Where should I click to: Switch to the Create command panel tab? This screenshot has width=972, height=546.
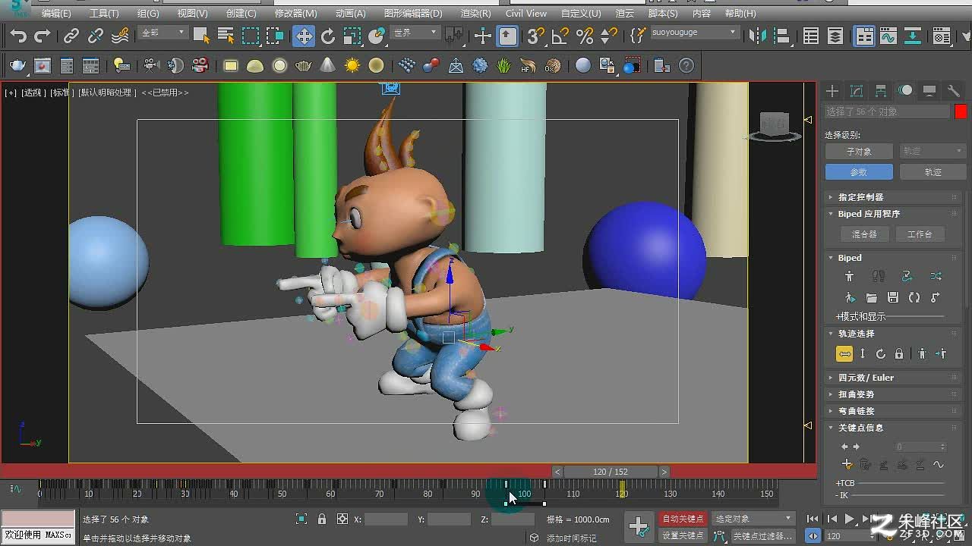click(x=832, y=91)
